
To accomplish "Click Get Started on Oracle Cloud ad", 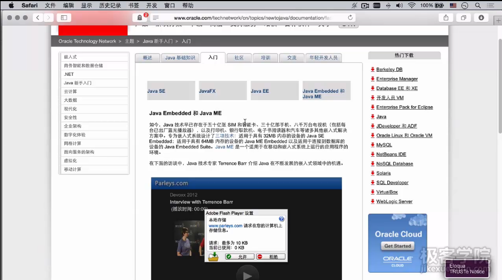I will [x=397, y=246].
